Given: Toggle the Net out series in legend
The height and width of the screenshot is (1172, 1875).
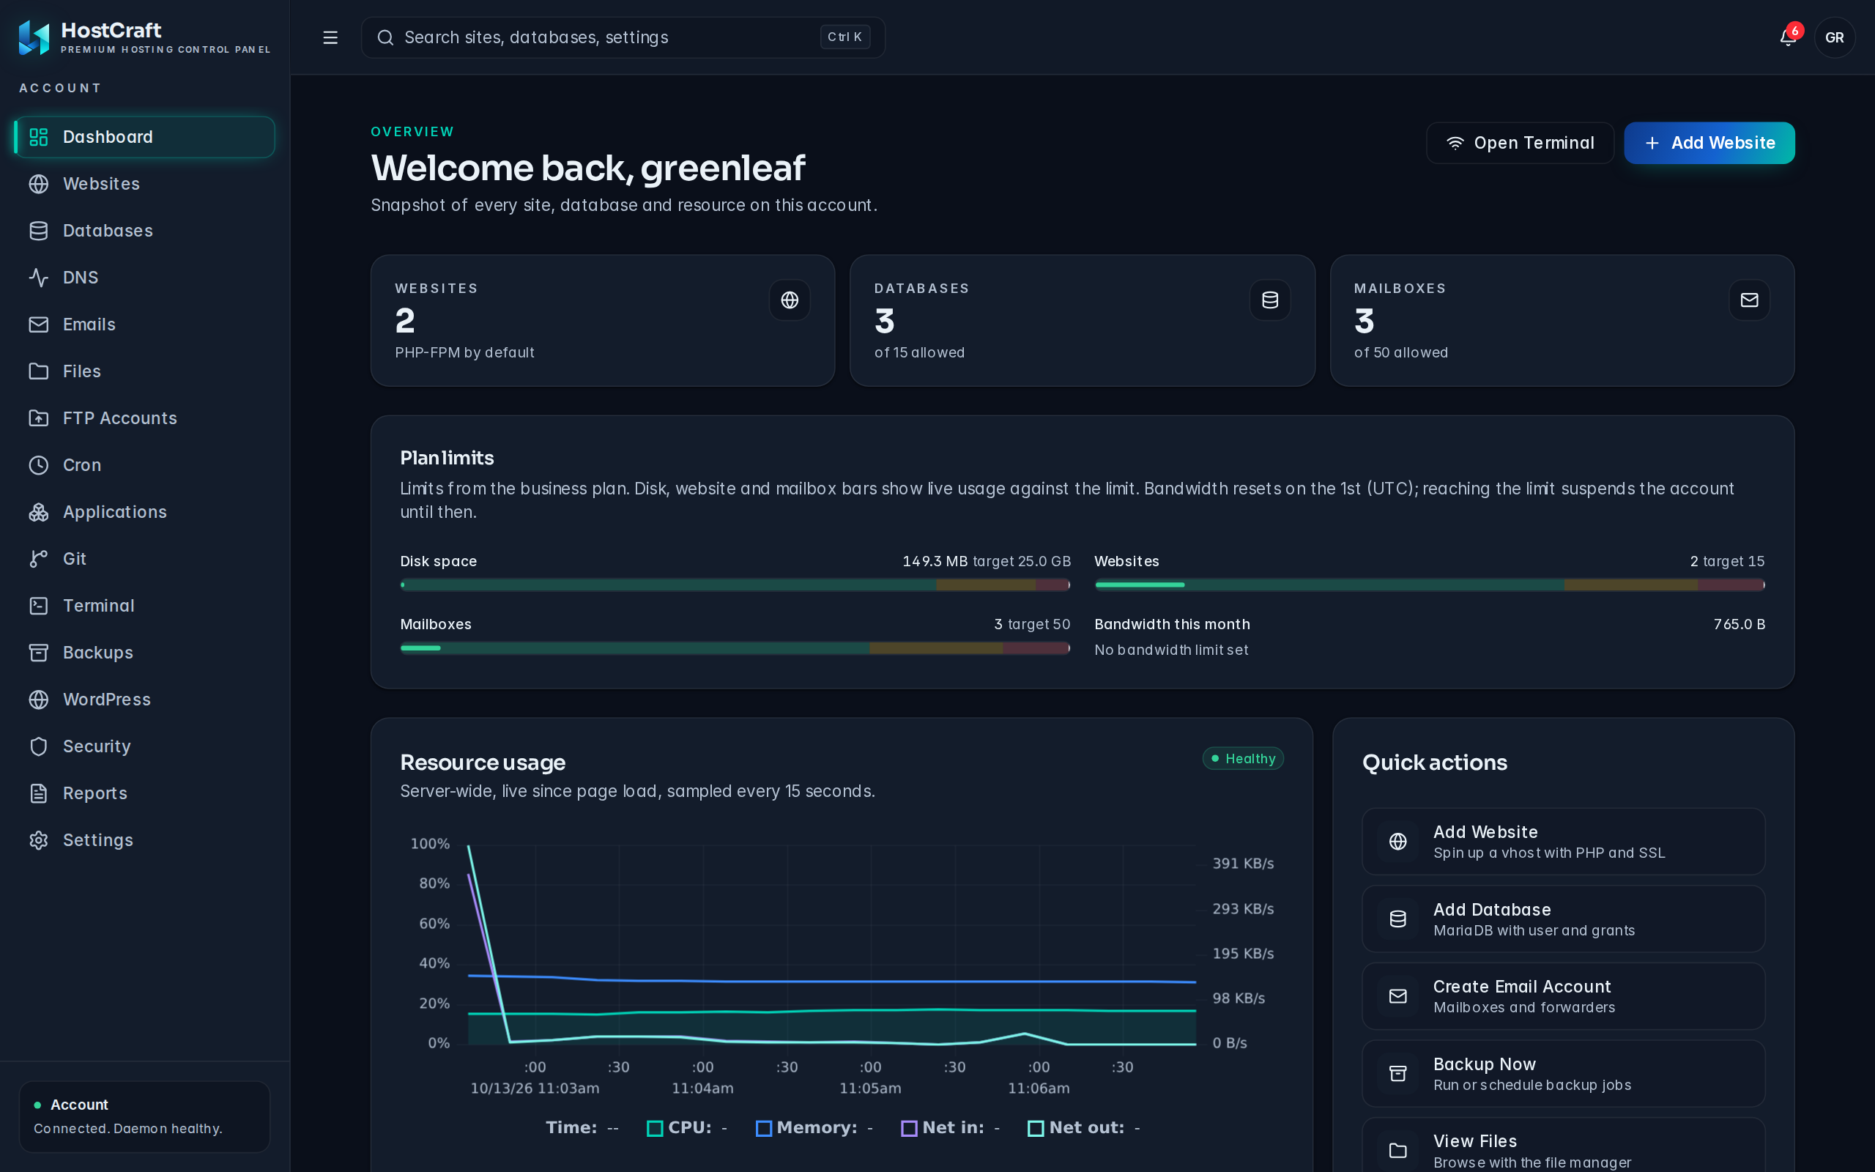Looking at the screenshot, I should [x=1084, y=1128].
